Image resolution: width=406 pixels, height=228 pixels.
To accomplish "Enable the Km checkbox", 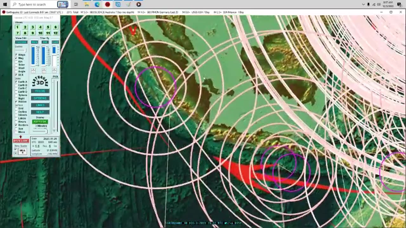I will click(16, 61).
